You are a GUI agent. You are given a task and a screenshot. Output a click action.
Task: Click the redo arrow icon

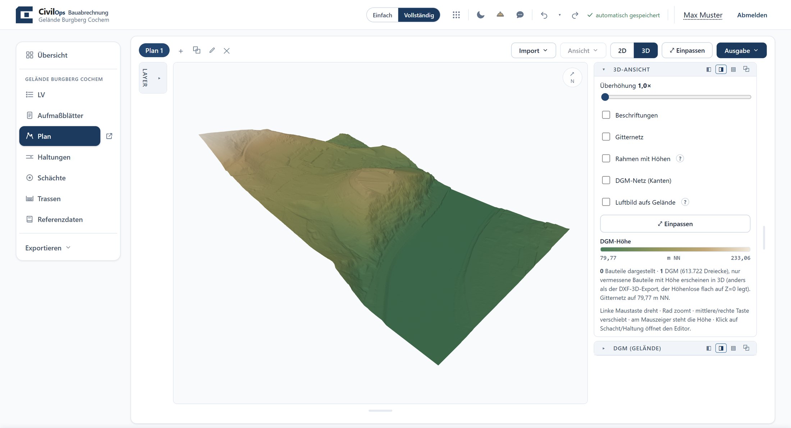[575, 15]
